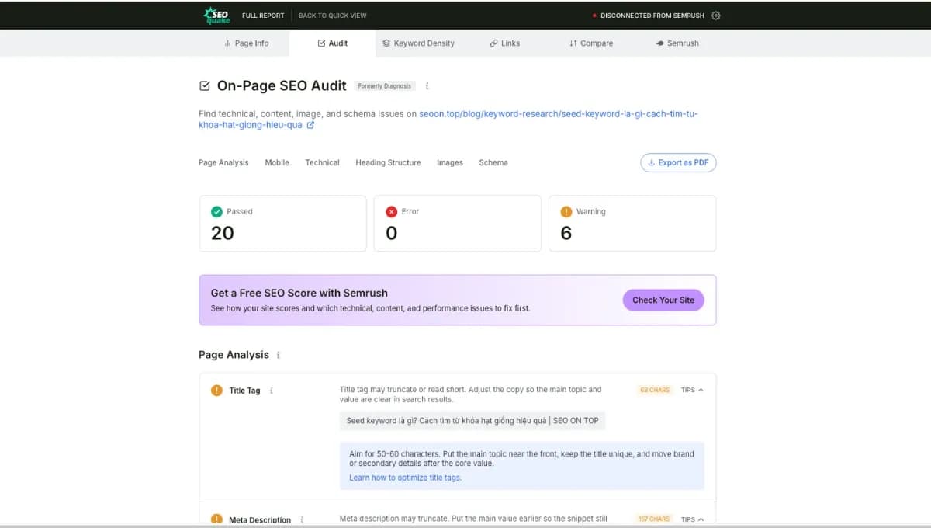Click the Check Your Site button
The image size is (931, 528).
tap(663, 300)
